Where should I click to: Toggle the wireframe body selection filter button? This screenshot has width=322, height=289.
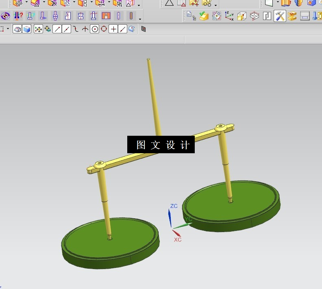tap(17, 29)
